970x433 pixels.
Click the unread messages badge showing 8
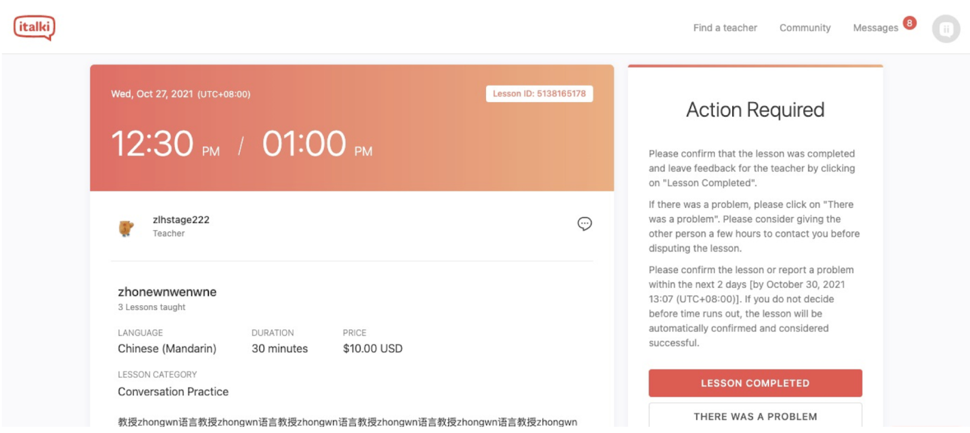909,23
